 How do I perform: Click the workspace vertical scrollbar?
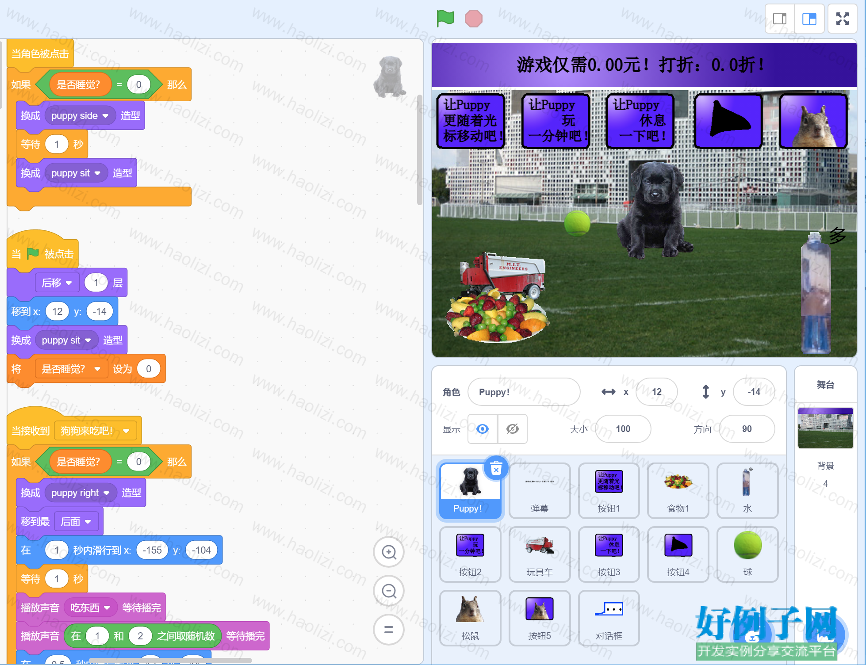pos(419,149)
